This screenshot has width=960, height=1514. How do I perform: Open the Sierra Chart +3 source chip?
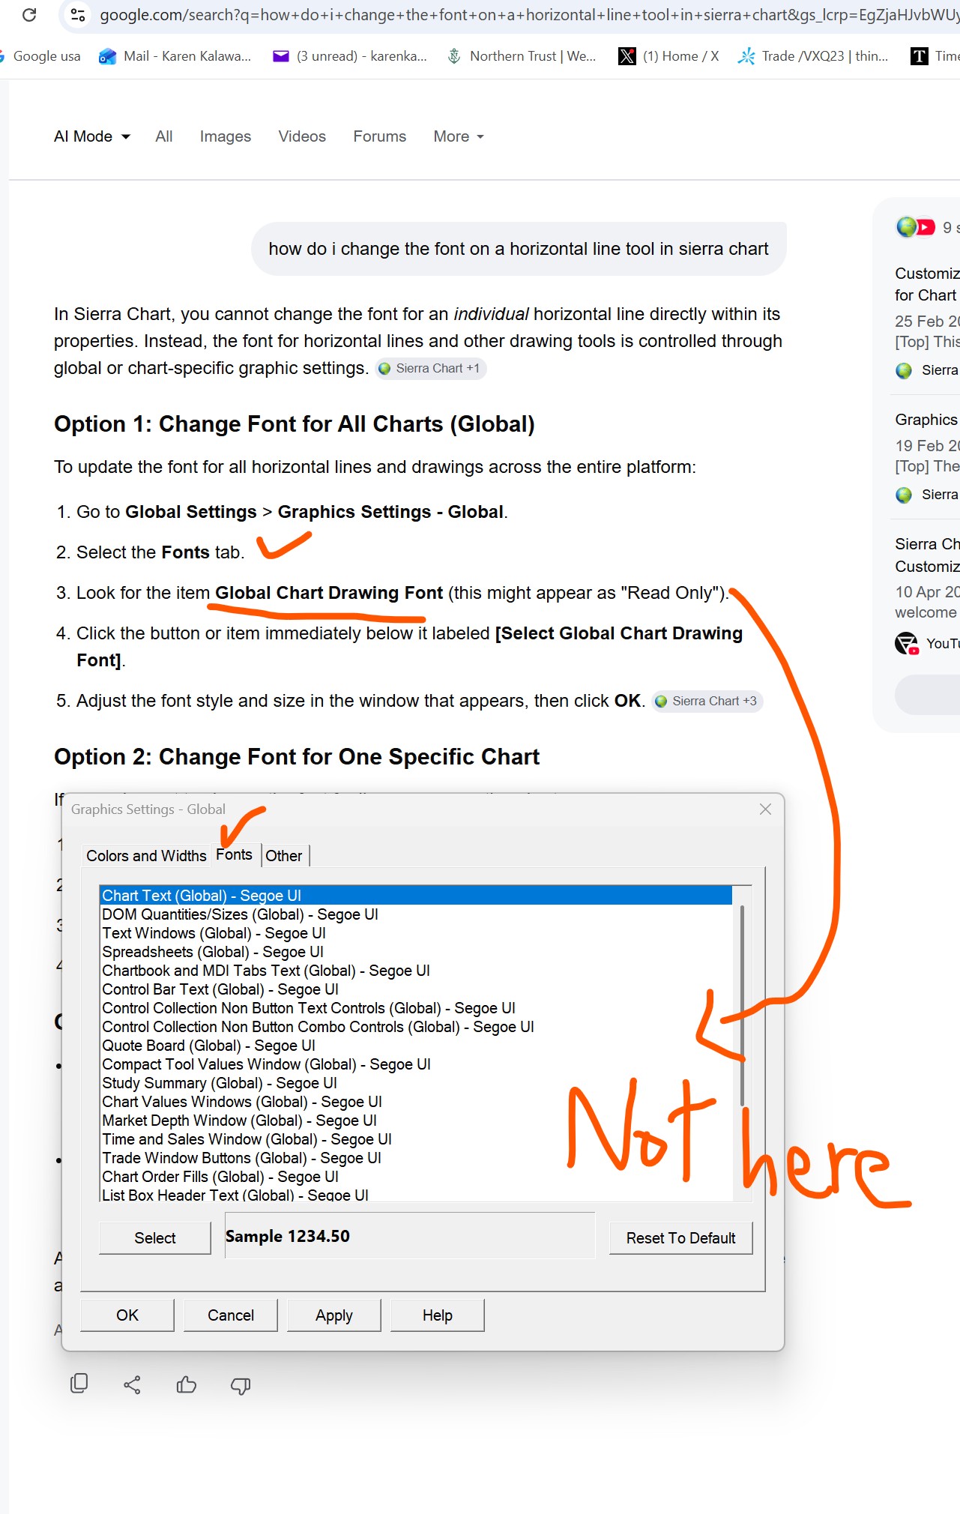pyautogui.click(x=707, y=702)
